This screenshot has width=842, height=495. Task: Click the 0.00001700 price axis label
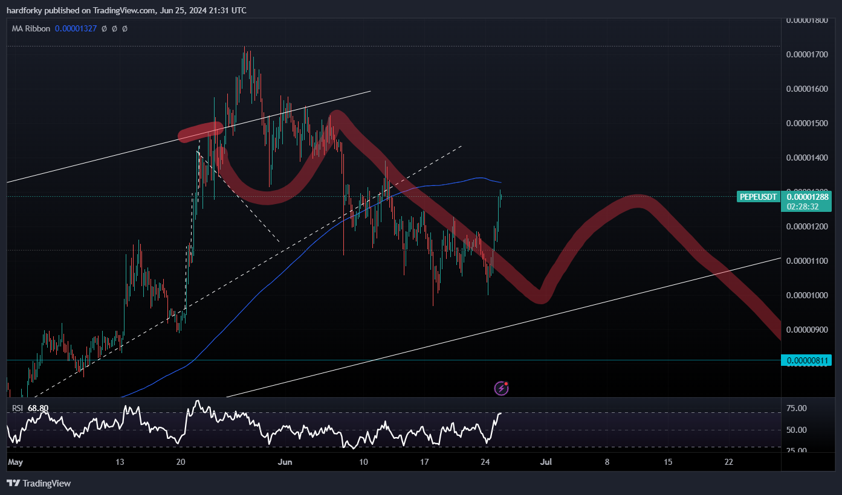coord(807,54)
